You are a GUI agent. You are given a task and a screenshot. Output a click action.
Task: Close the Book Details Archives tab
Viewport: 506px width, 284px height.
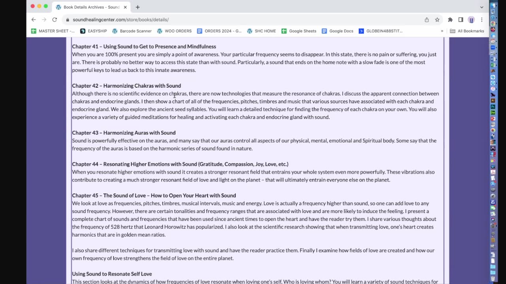tap(125, 7)
